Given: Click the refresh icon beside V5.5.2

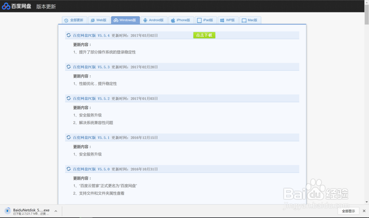Looking at the screenshot, I should [x=69, y=98].
